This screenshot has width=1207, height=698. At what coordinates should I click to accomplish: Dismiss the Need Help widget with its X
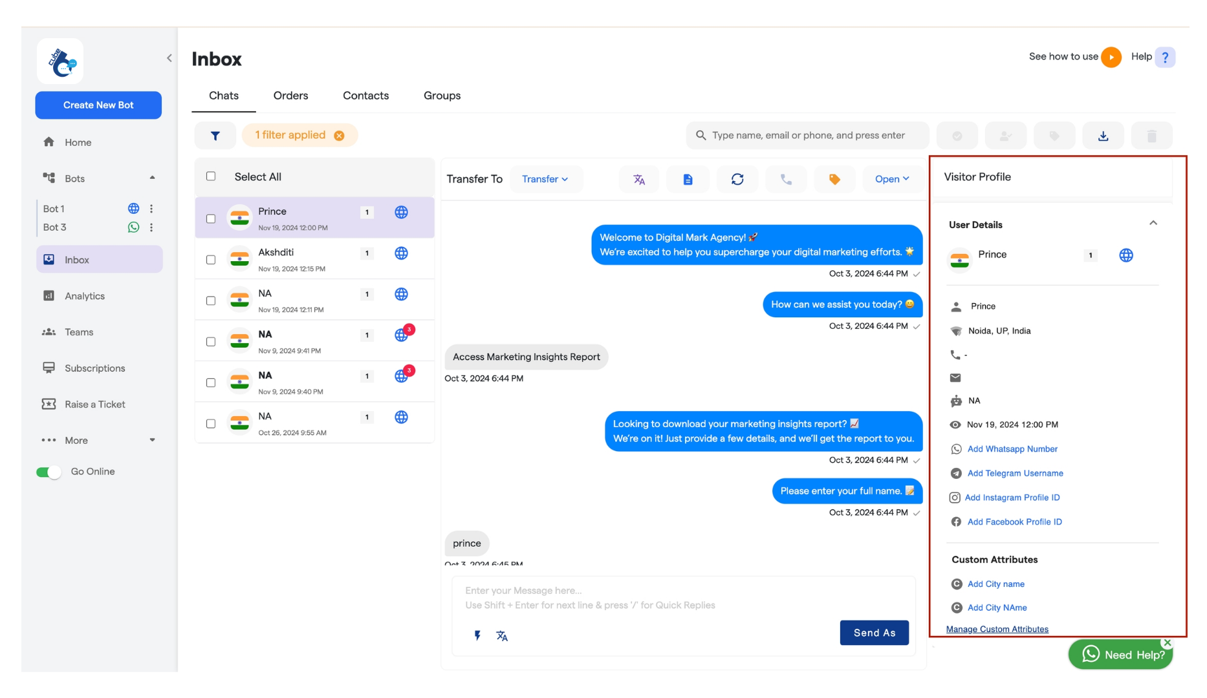(x=1167, y=642)
